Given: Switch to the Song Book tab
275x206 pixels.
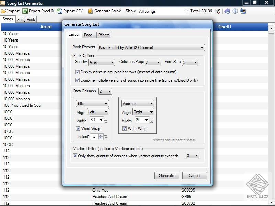Looking at the screenshot, I should (26, 20).
